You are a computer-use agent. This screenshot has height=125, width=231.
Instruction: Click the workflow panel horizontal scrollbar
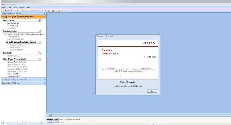point(22,123)
